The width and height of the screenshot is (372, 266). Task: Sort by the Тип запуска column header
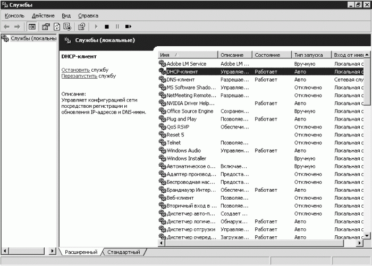tap(311, 55)
